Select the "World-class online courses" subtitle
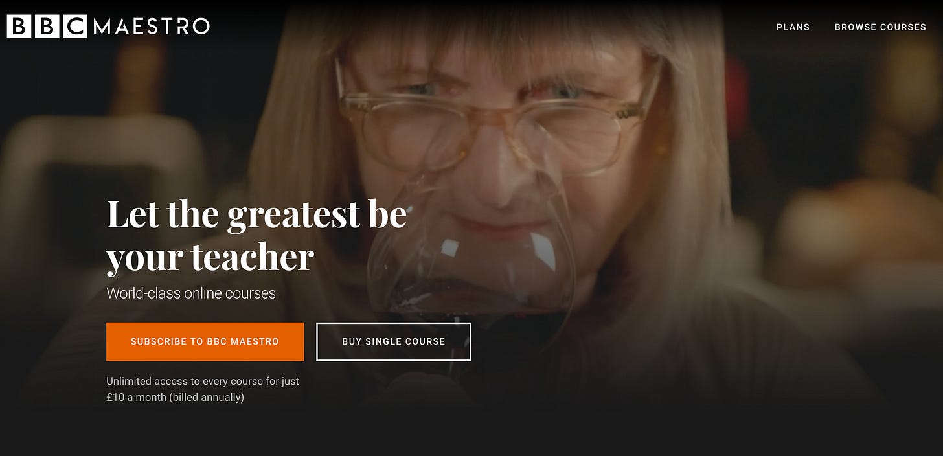This screenshot has width=943, height=456. click(x=191, y=293)
